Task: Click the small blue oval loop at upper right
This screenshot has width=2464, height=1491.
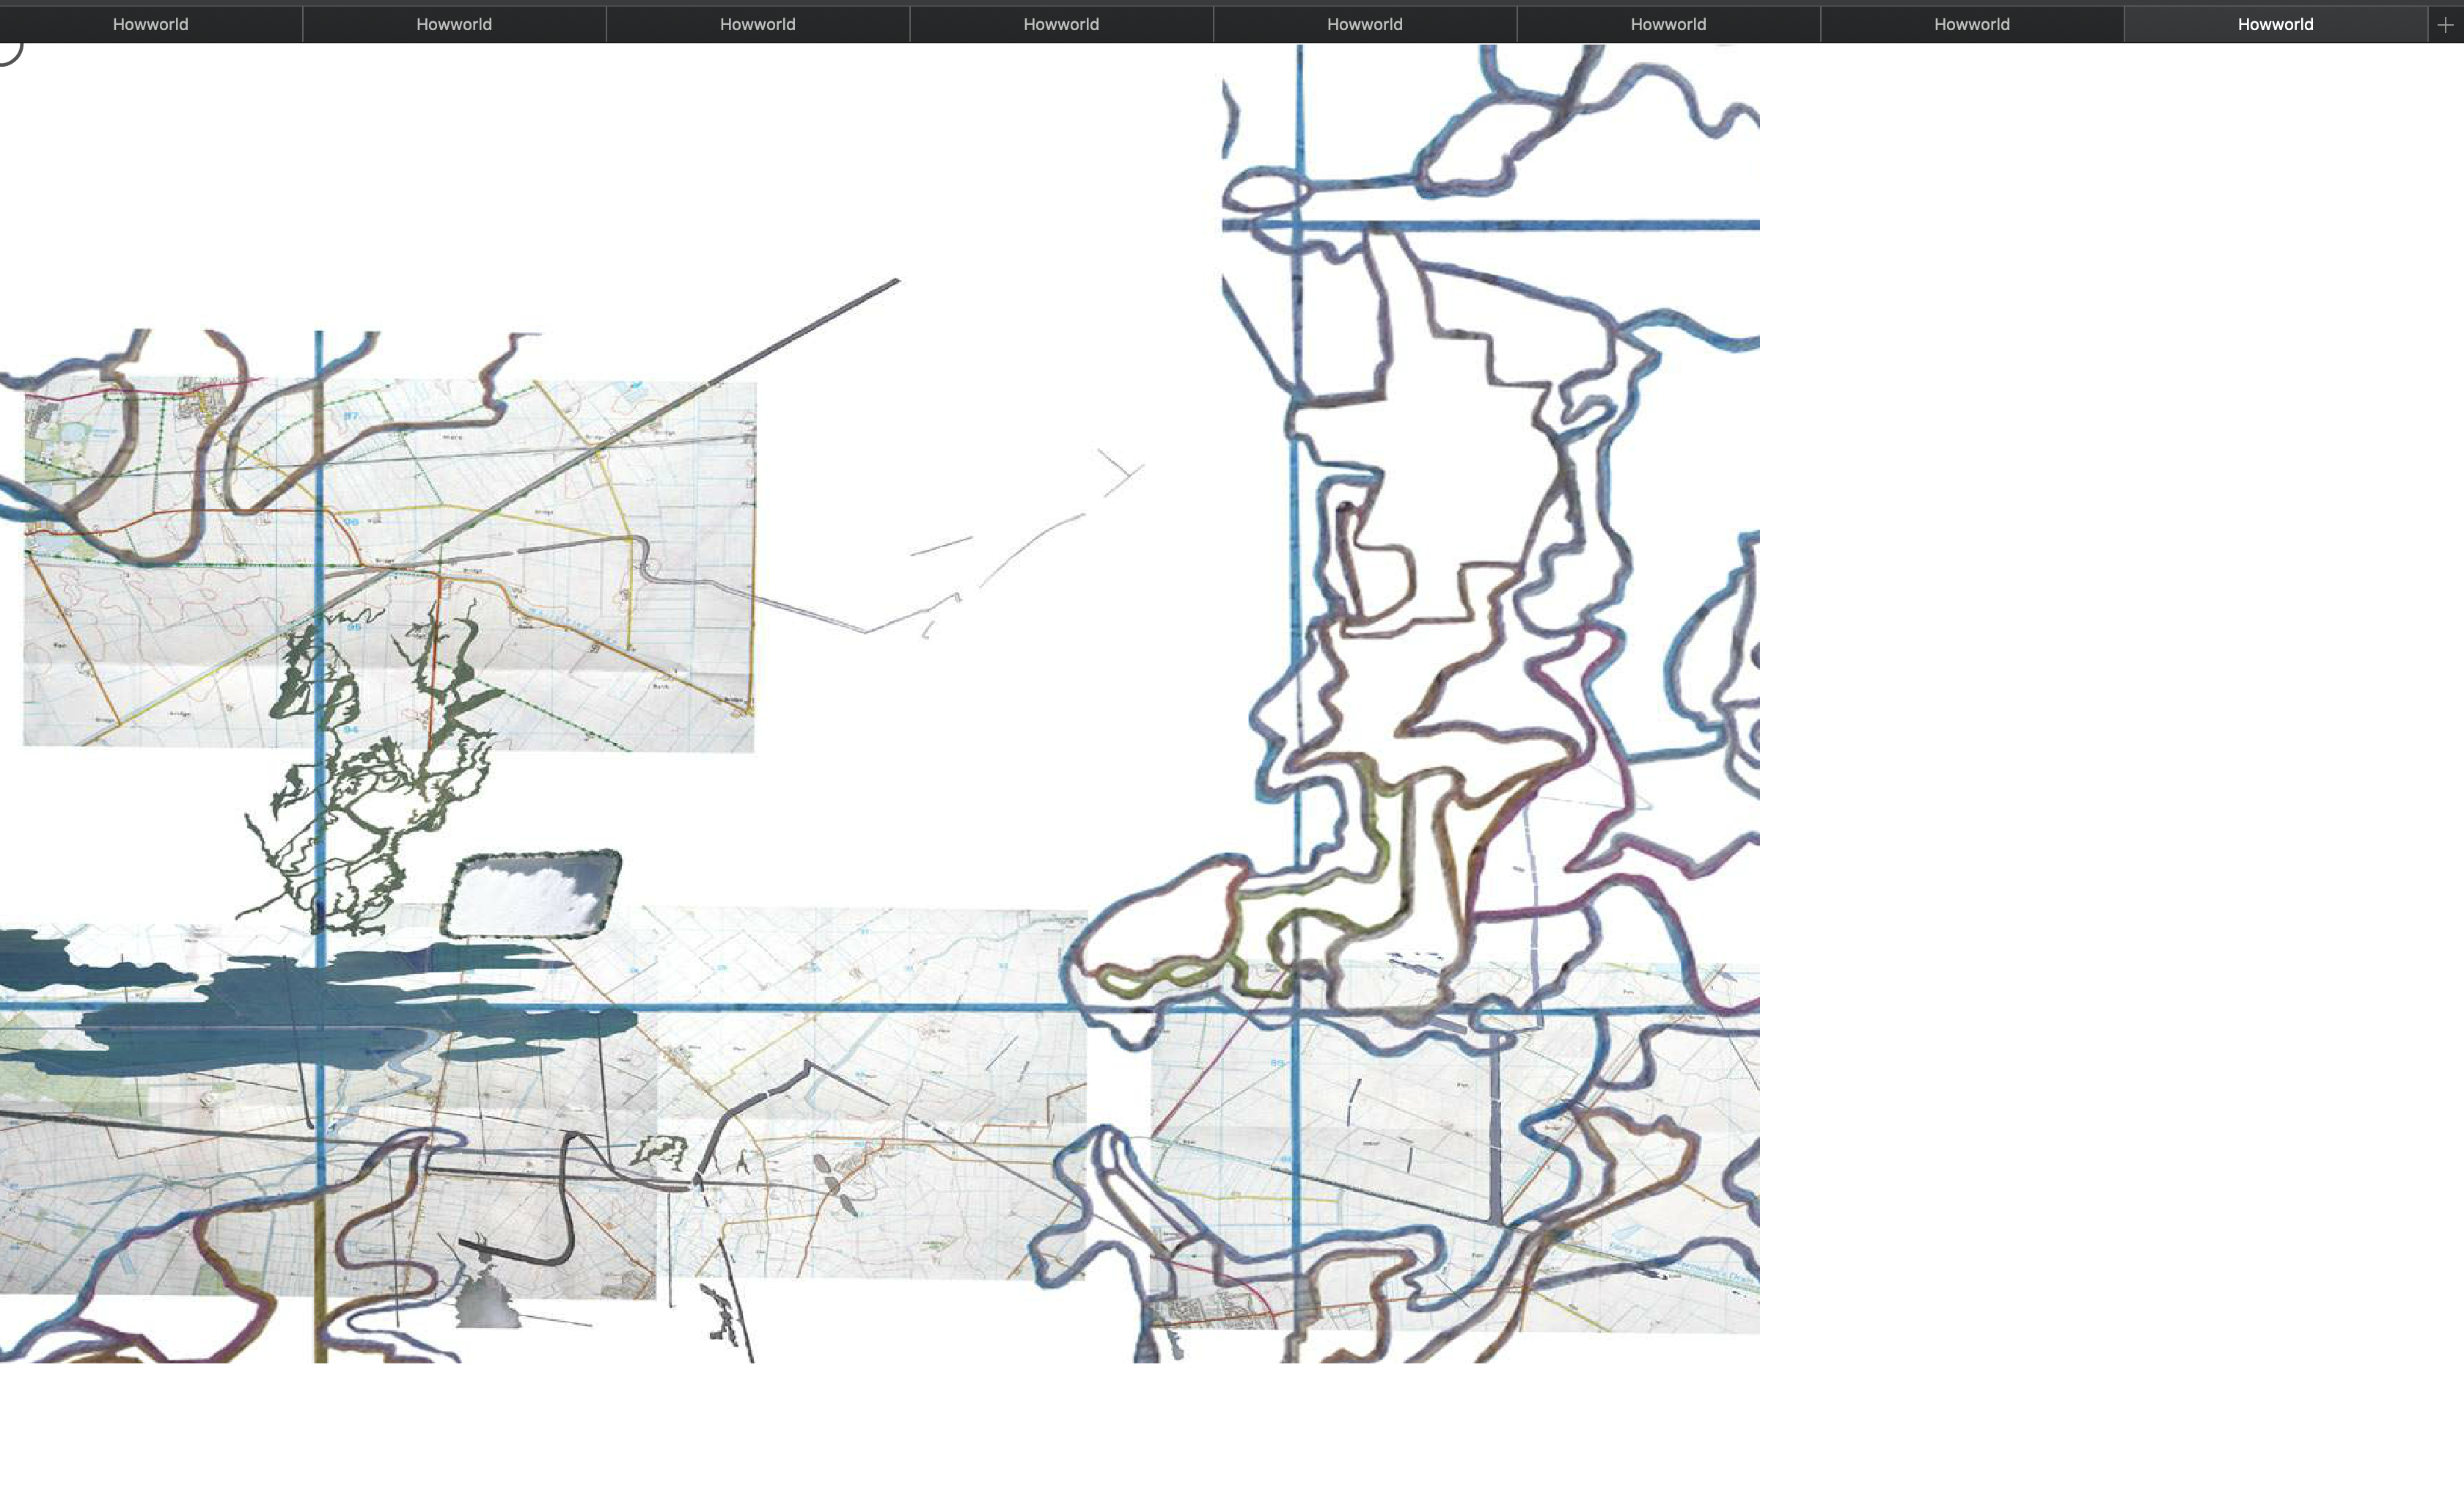Action: tap(1265, 190)
